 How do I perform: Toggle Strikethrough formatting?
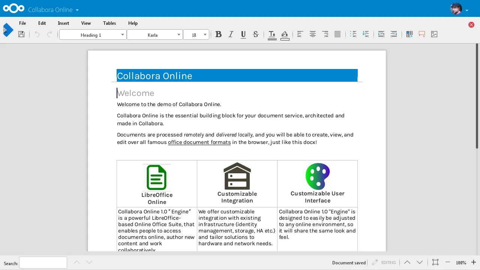pyautogui.click(x=256, y=34)
